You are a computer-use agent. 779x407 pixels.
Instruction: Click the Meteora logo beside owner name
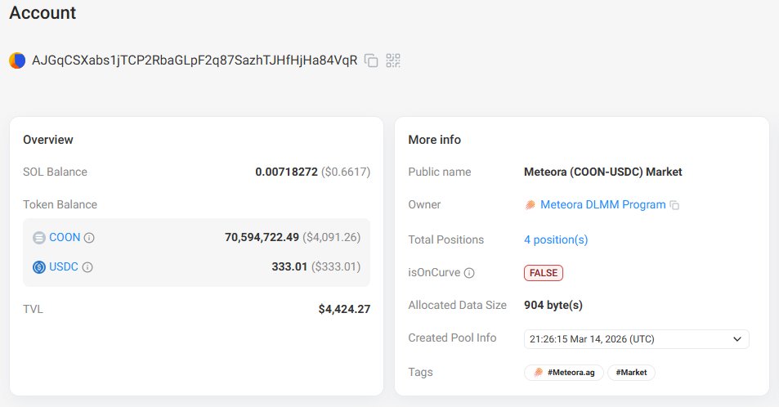[531, 205]
